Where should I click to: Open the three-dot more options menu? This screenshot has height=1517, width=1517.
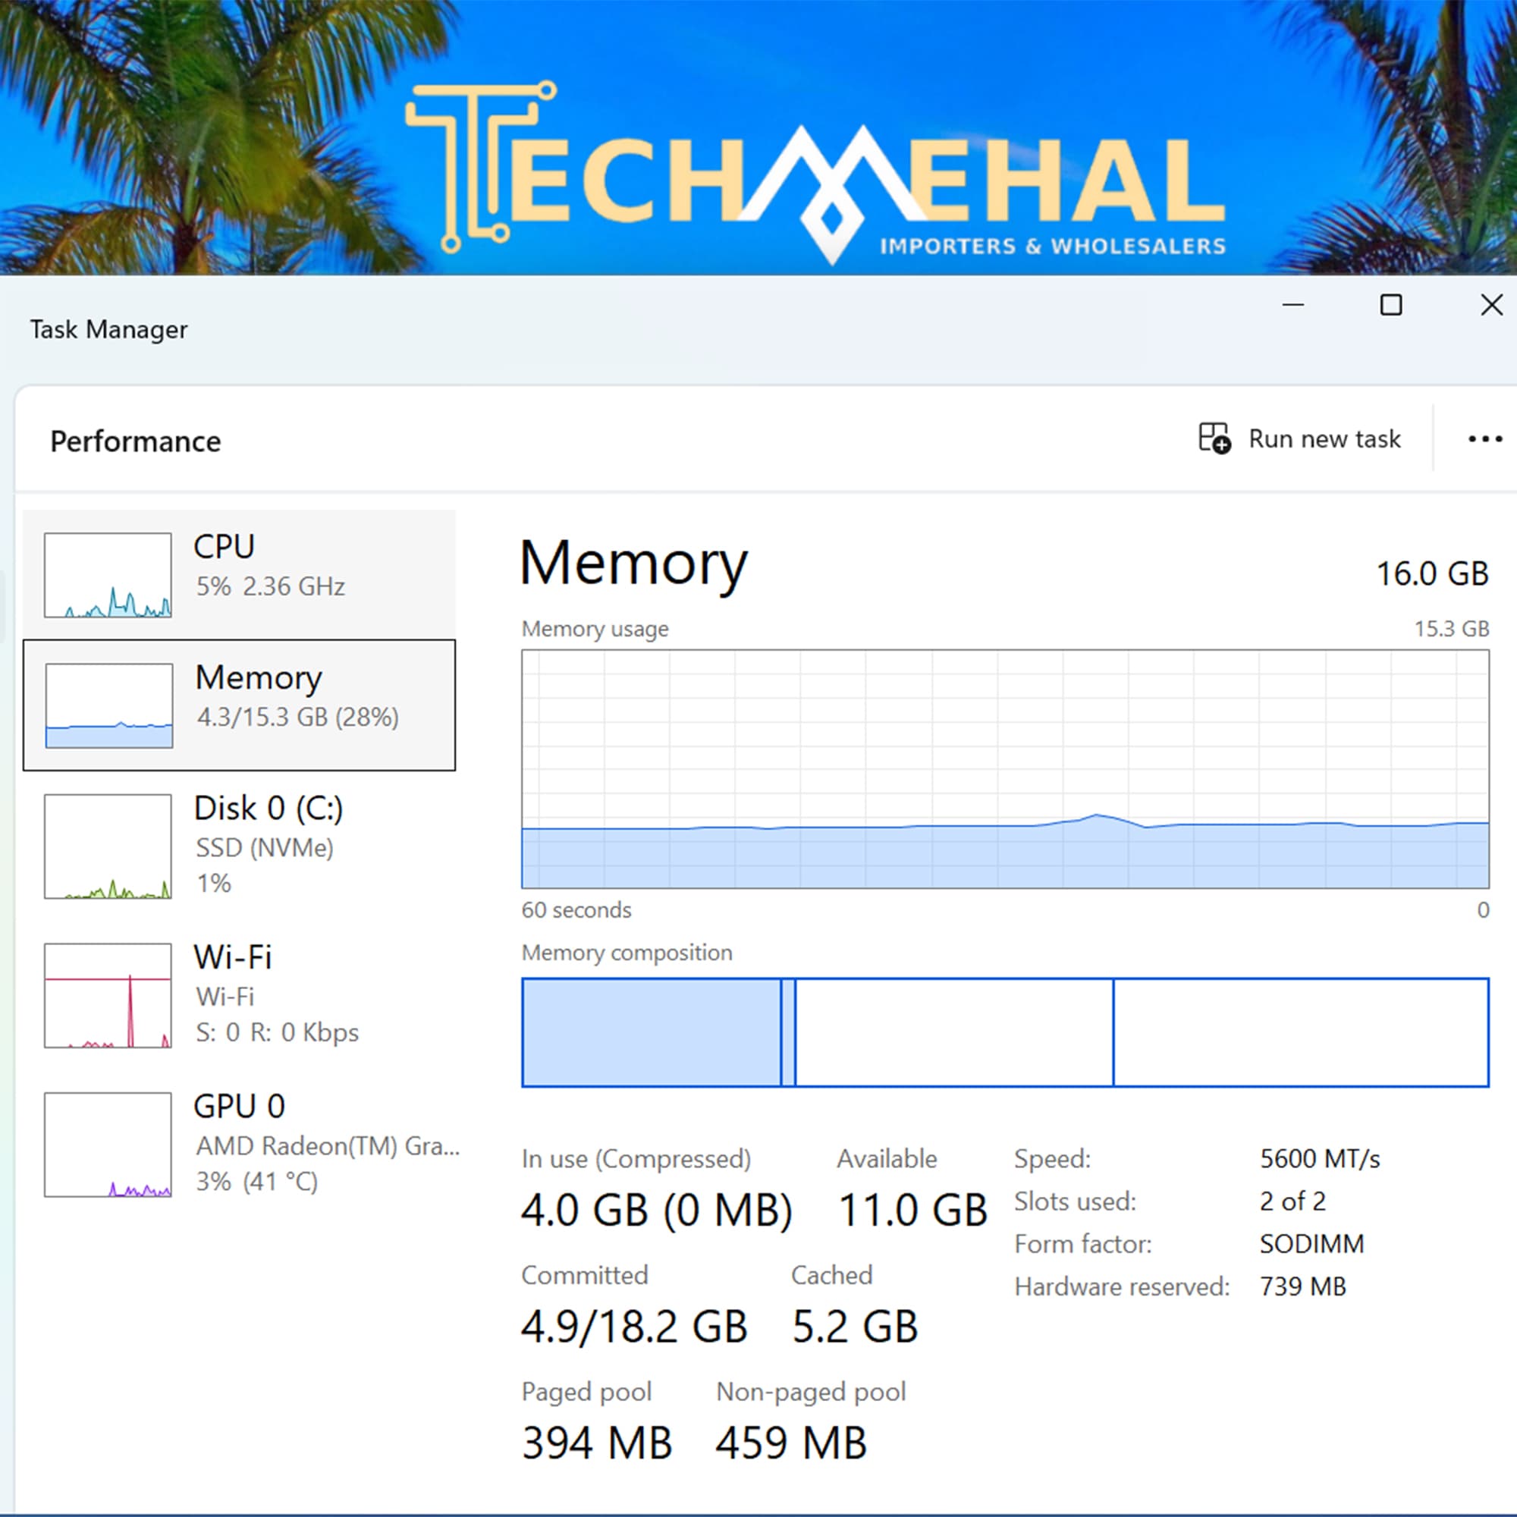[1485, 439]
